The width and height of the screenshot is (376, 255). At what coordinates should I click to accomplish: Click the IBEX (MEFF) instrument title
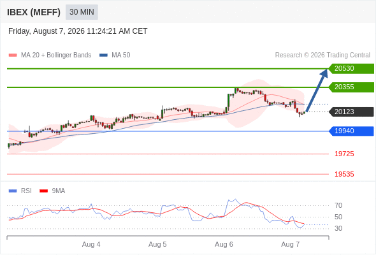34,12
